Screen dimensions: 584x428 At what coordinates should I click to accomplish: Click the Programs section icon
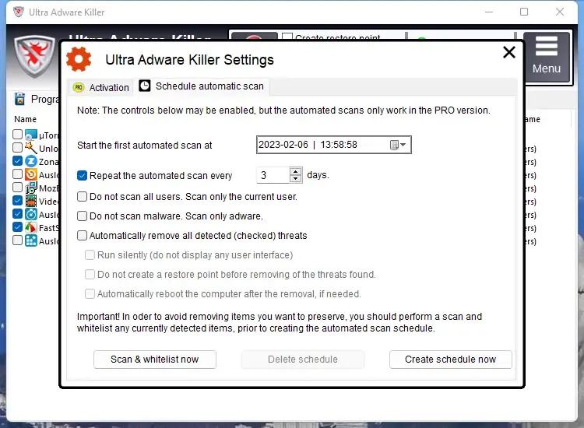(x=19, y=99)
